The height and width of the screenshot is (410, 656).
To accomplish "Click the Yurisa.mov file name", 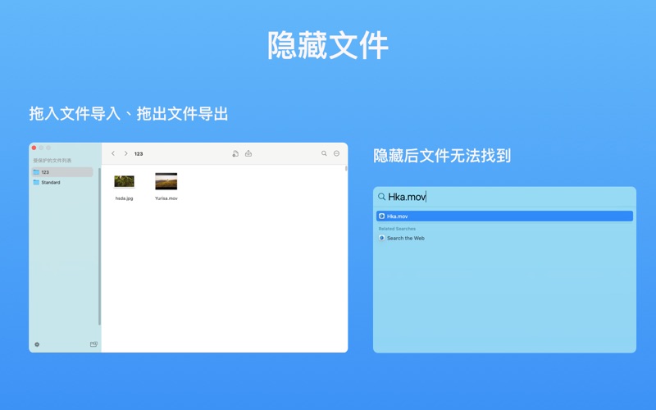I will click(166, 198).
